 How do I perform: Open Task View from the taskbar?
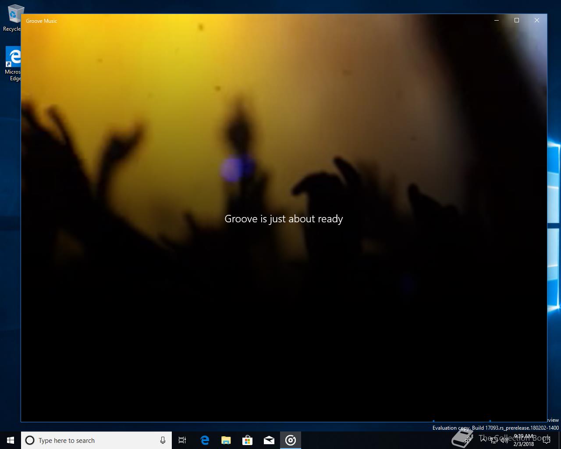point(182,440)
